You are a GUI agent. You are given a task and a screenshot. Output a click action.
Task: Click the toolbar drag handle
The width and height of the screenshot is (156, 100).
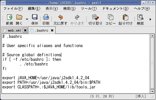coord(3,19)
